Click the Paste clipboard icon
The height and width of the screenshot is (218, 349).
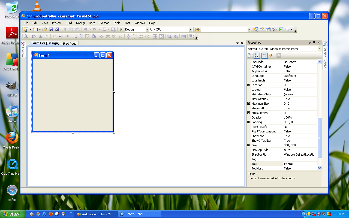point(78,29)
